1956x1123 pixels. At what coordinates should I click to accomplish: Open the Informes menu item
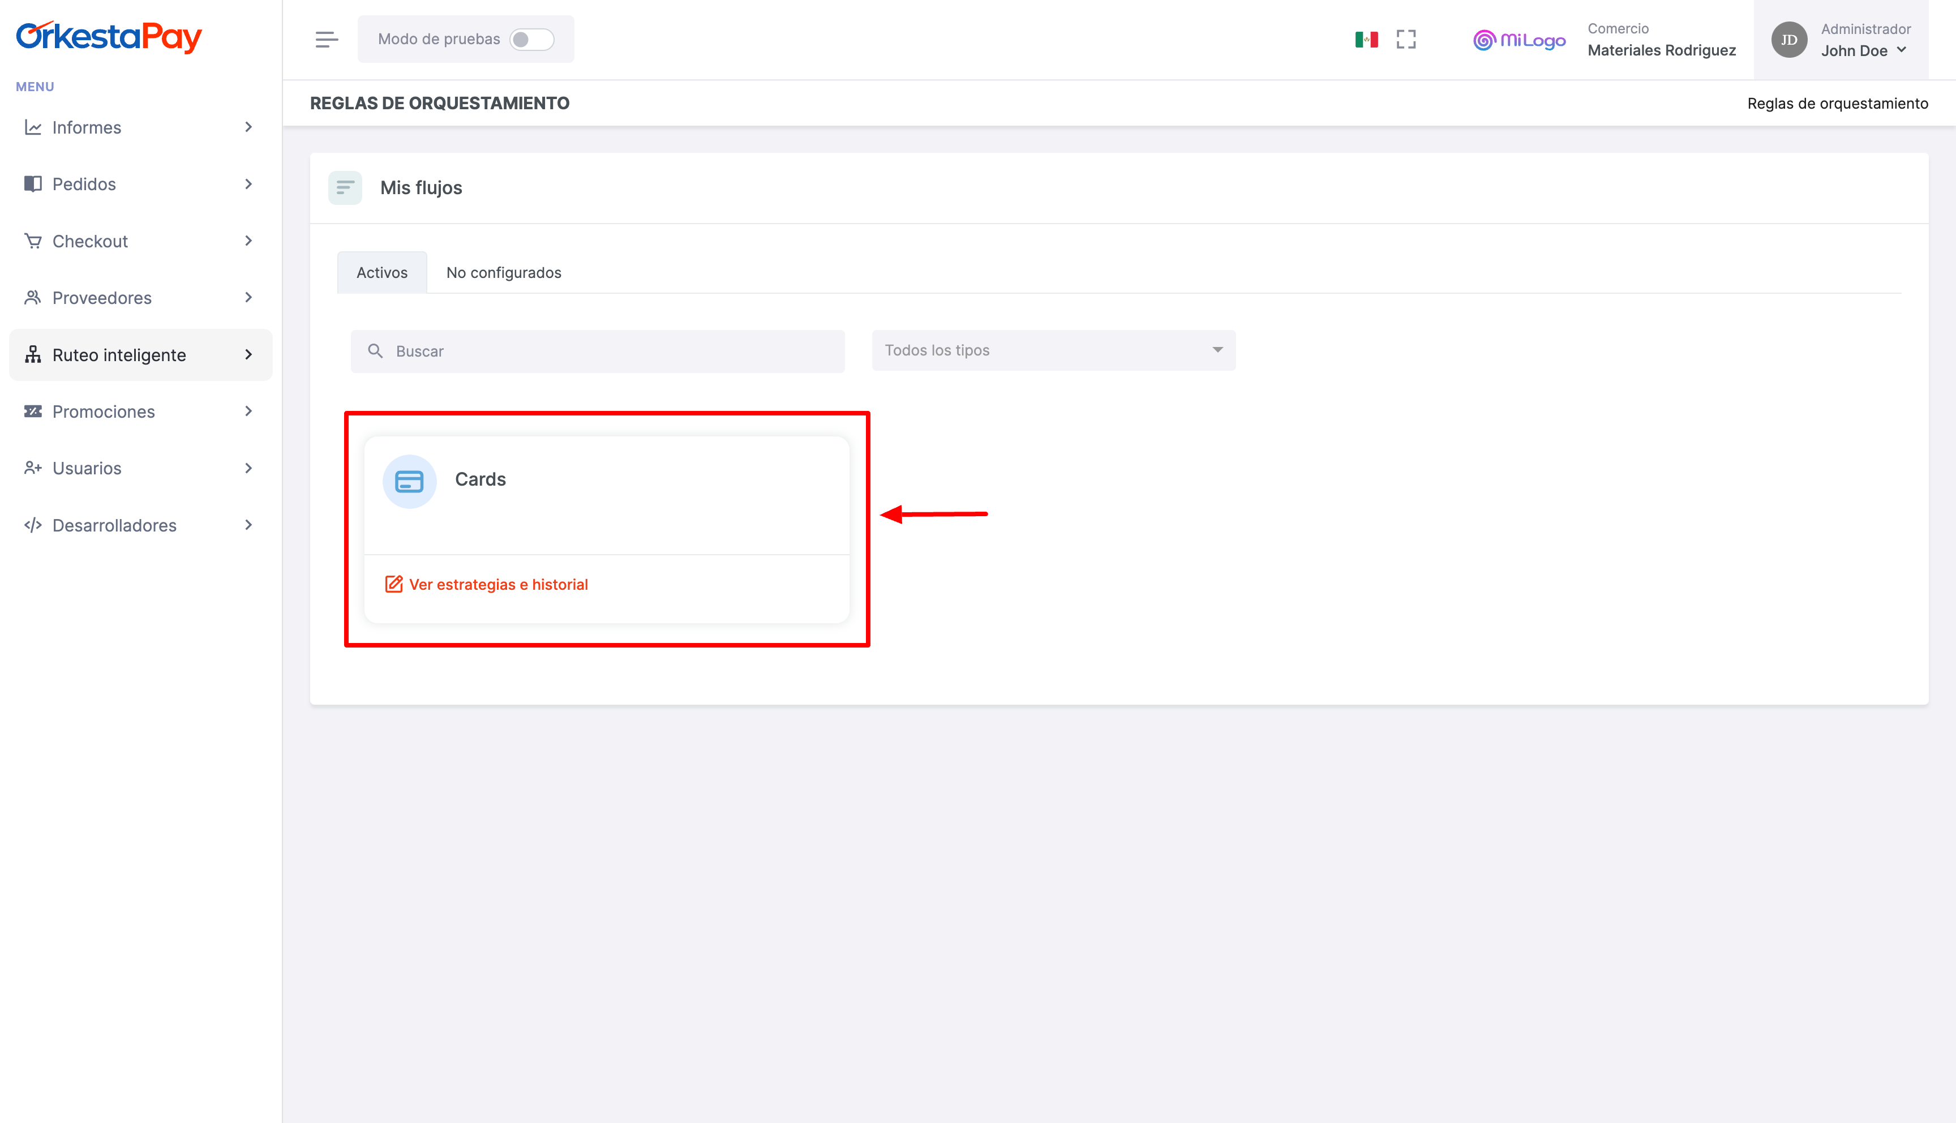pos(140,127)
